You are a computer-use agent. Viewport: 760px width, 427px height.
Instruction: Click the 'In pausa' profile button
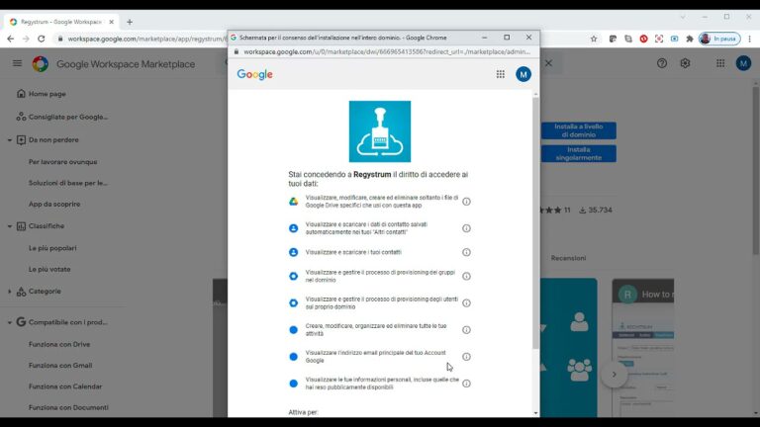click(719, 39)
